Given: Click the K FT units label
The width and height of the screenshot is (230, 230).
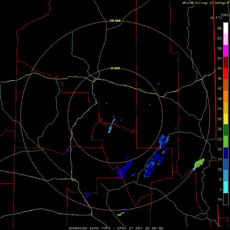Looking at the screenshot, I should [x=216, y=18].
